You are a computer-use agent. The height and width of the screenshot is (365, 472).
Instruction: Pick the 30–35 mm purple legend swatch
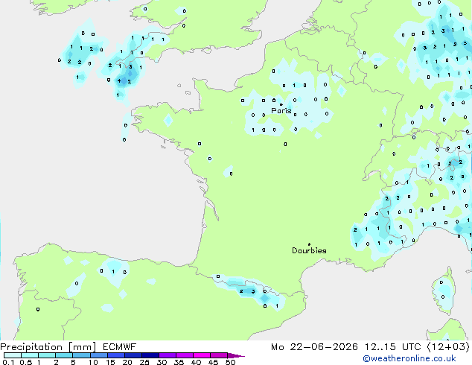click(167, 355)
